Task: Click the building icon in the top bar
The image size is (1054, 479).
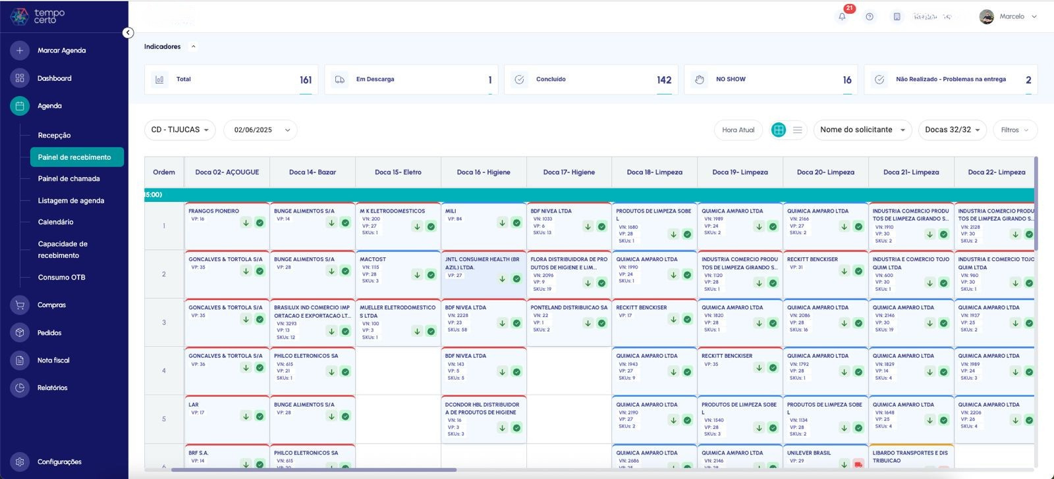Action: 897,16
